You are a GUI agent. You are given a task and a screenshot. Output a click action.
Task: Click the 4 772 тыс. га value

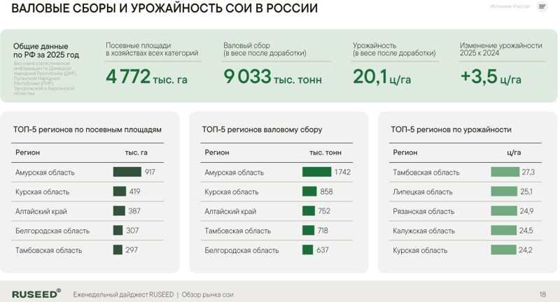[146, 77]
